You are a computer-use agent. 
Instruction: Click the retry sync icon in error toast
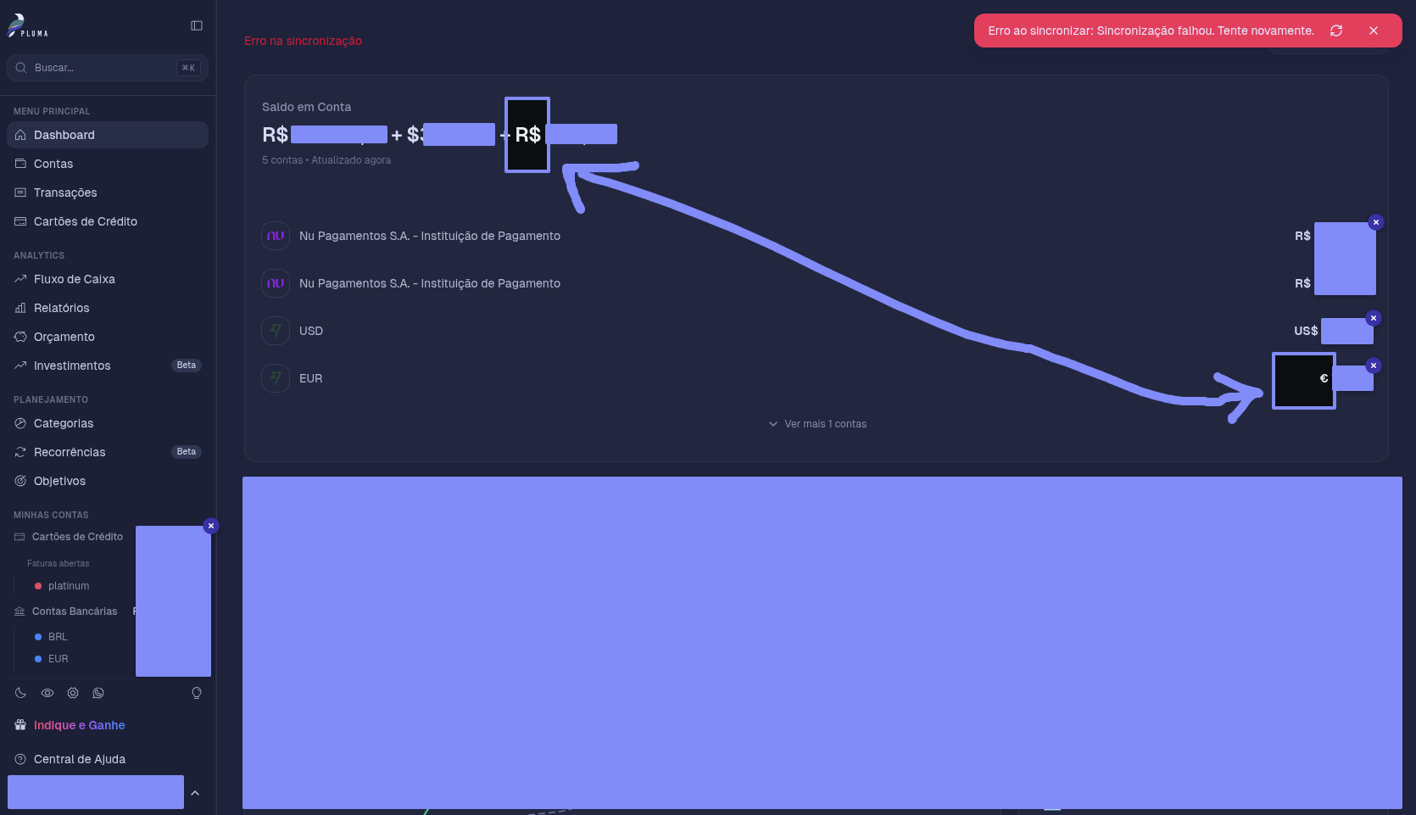click(x=1336, y=31)
